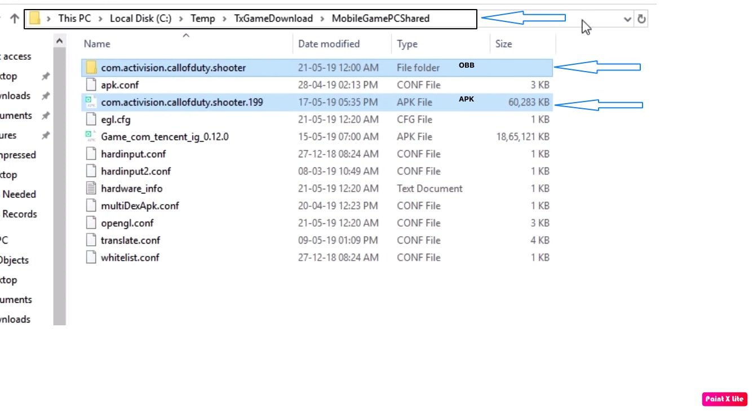Click the Up one level arrow

(15, 19)
